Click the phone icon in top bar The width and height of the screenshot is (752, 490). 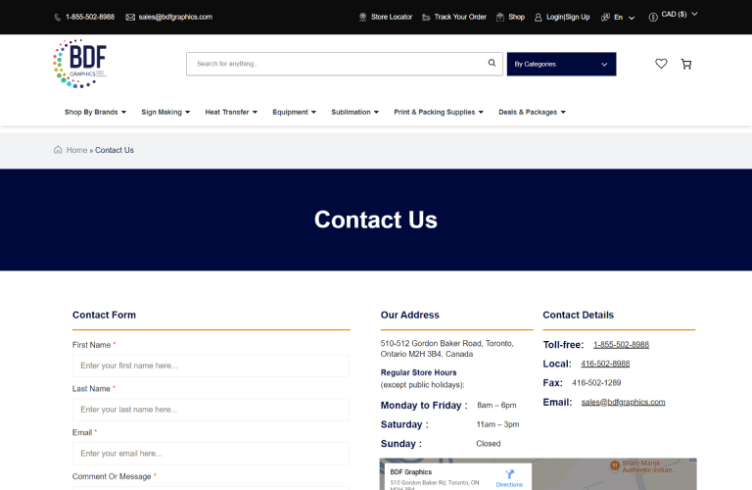pyautogui.click(x=58, y=18)
